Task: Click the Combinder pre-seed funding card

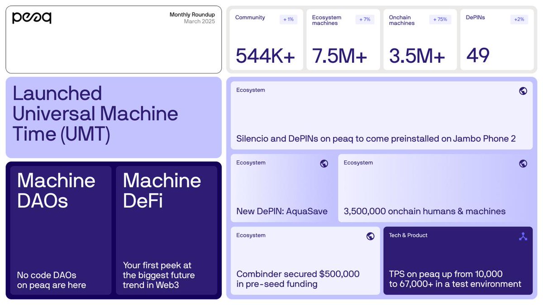Action: pos(305,261)
